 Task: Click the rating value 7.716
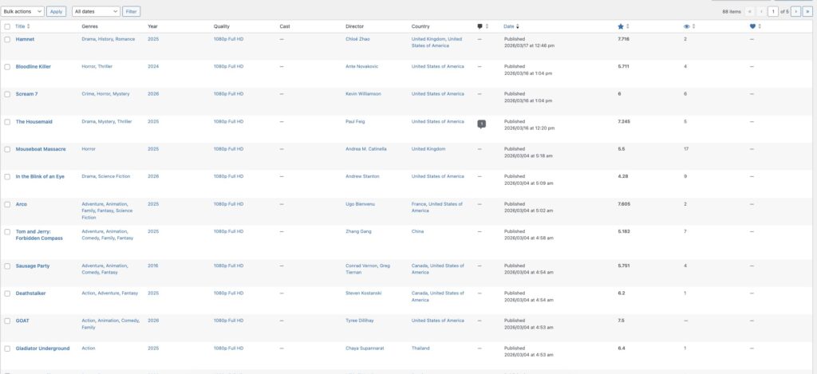pos(623,39)
